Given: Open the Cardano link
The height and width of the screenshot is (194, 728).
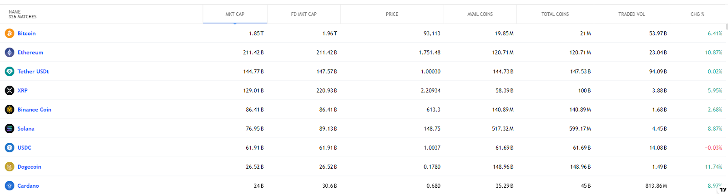Looking at the screenshot, I should [28, 186].
